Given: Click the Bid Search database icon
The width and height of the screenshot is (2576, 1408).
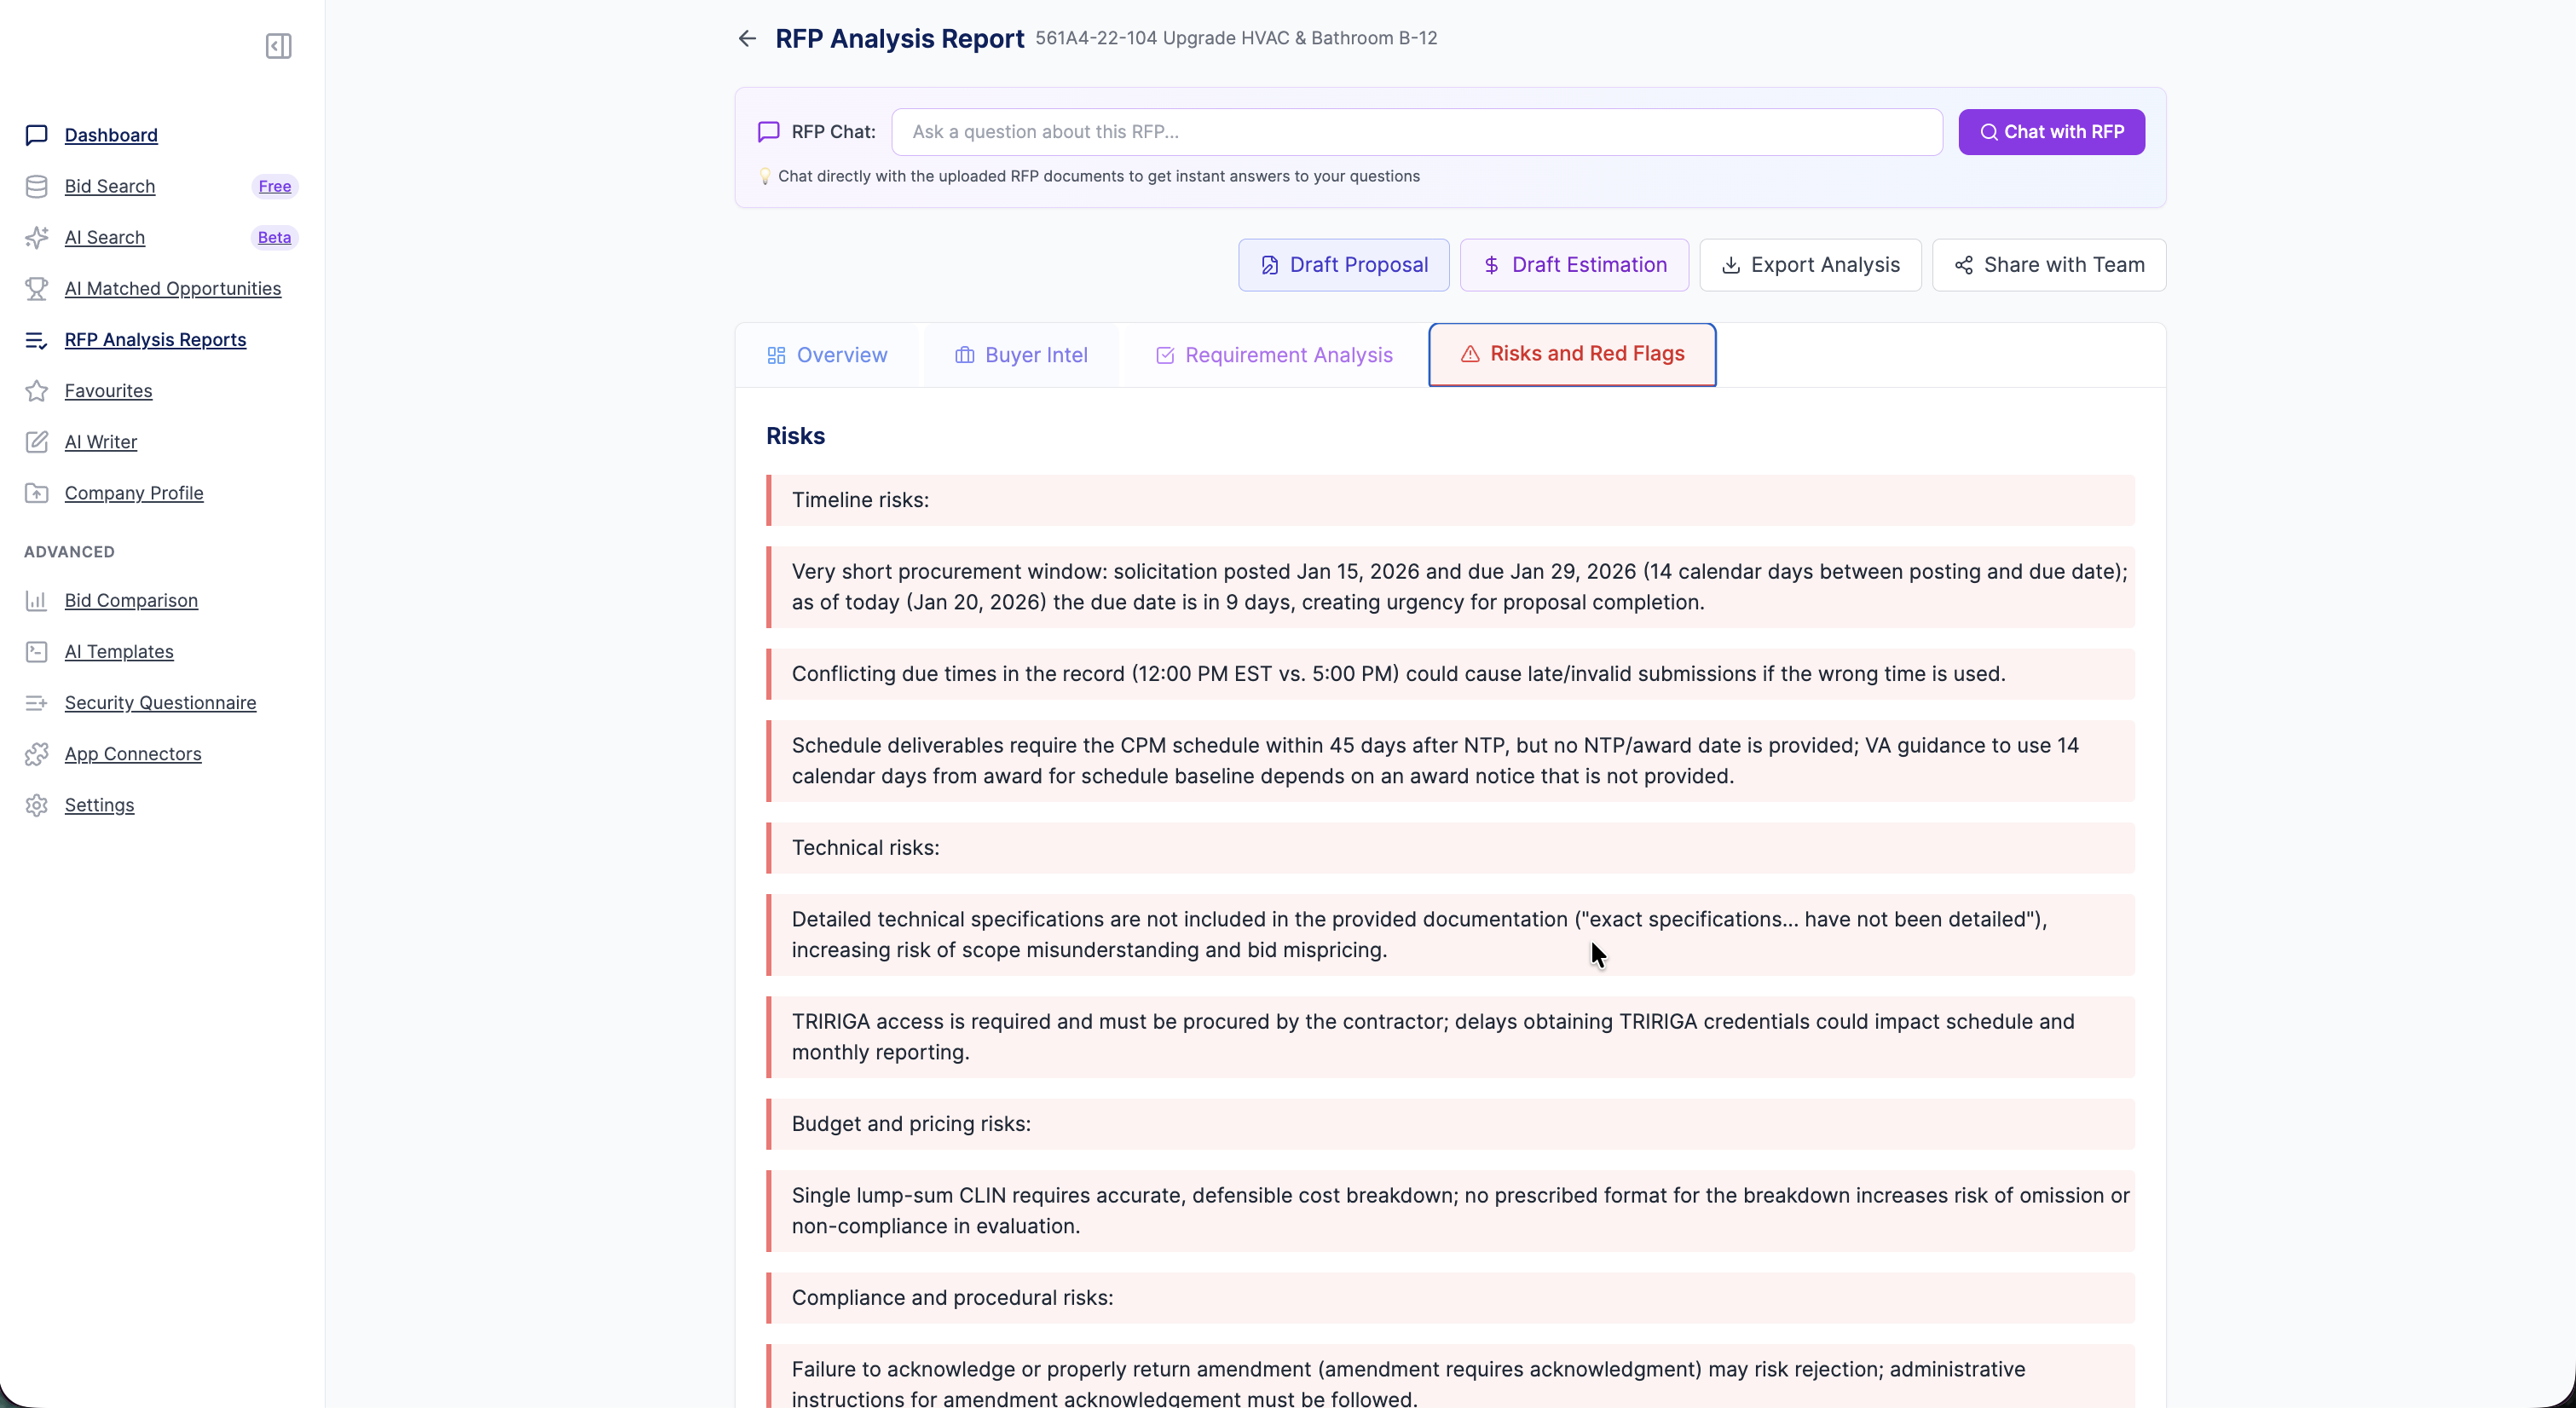Looking at the screenshot, I should coord(37,186).
